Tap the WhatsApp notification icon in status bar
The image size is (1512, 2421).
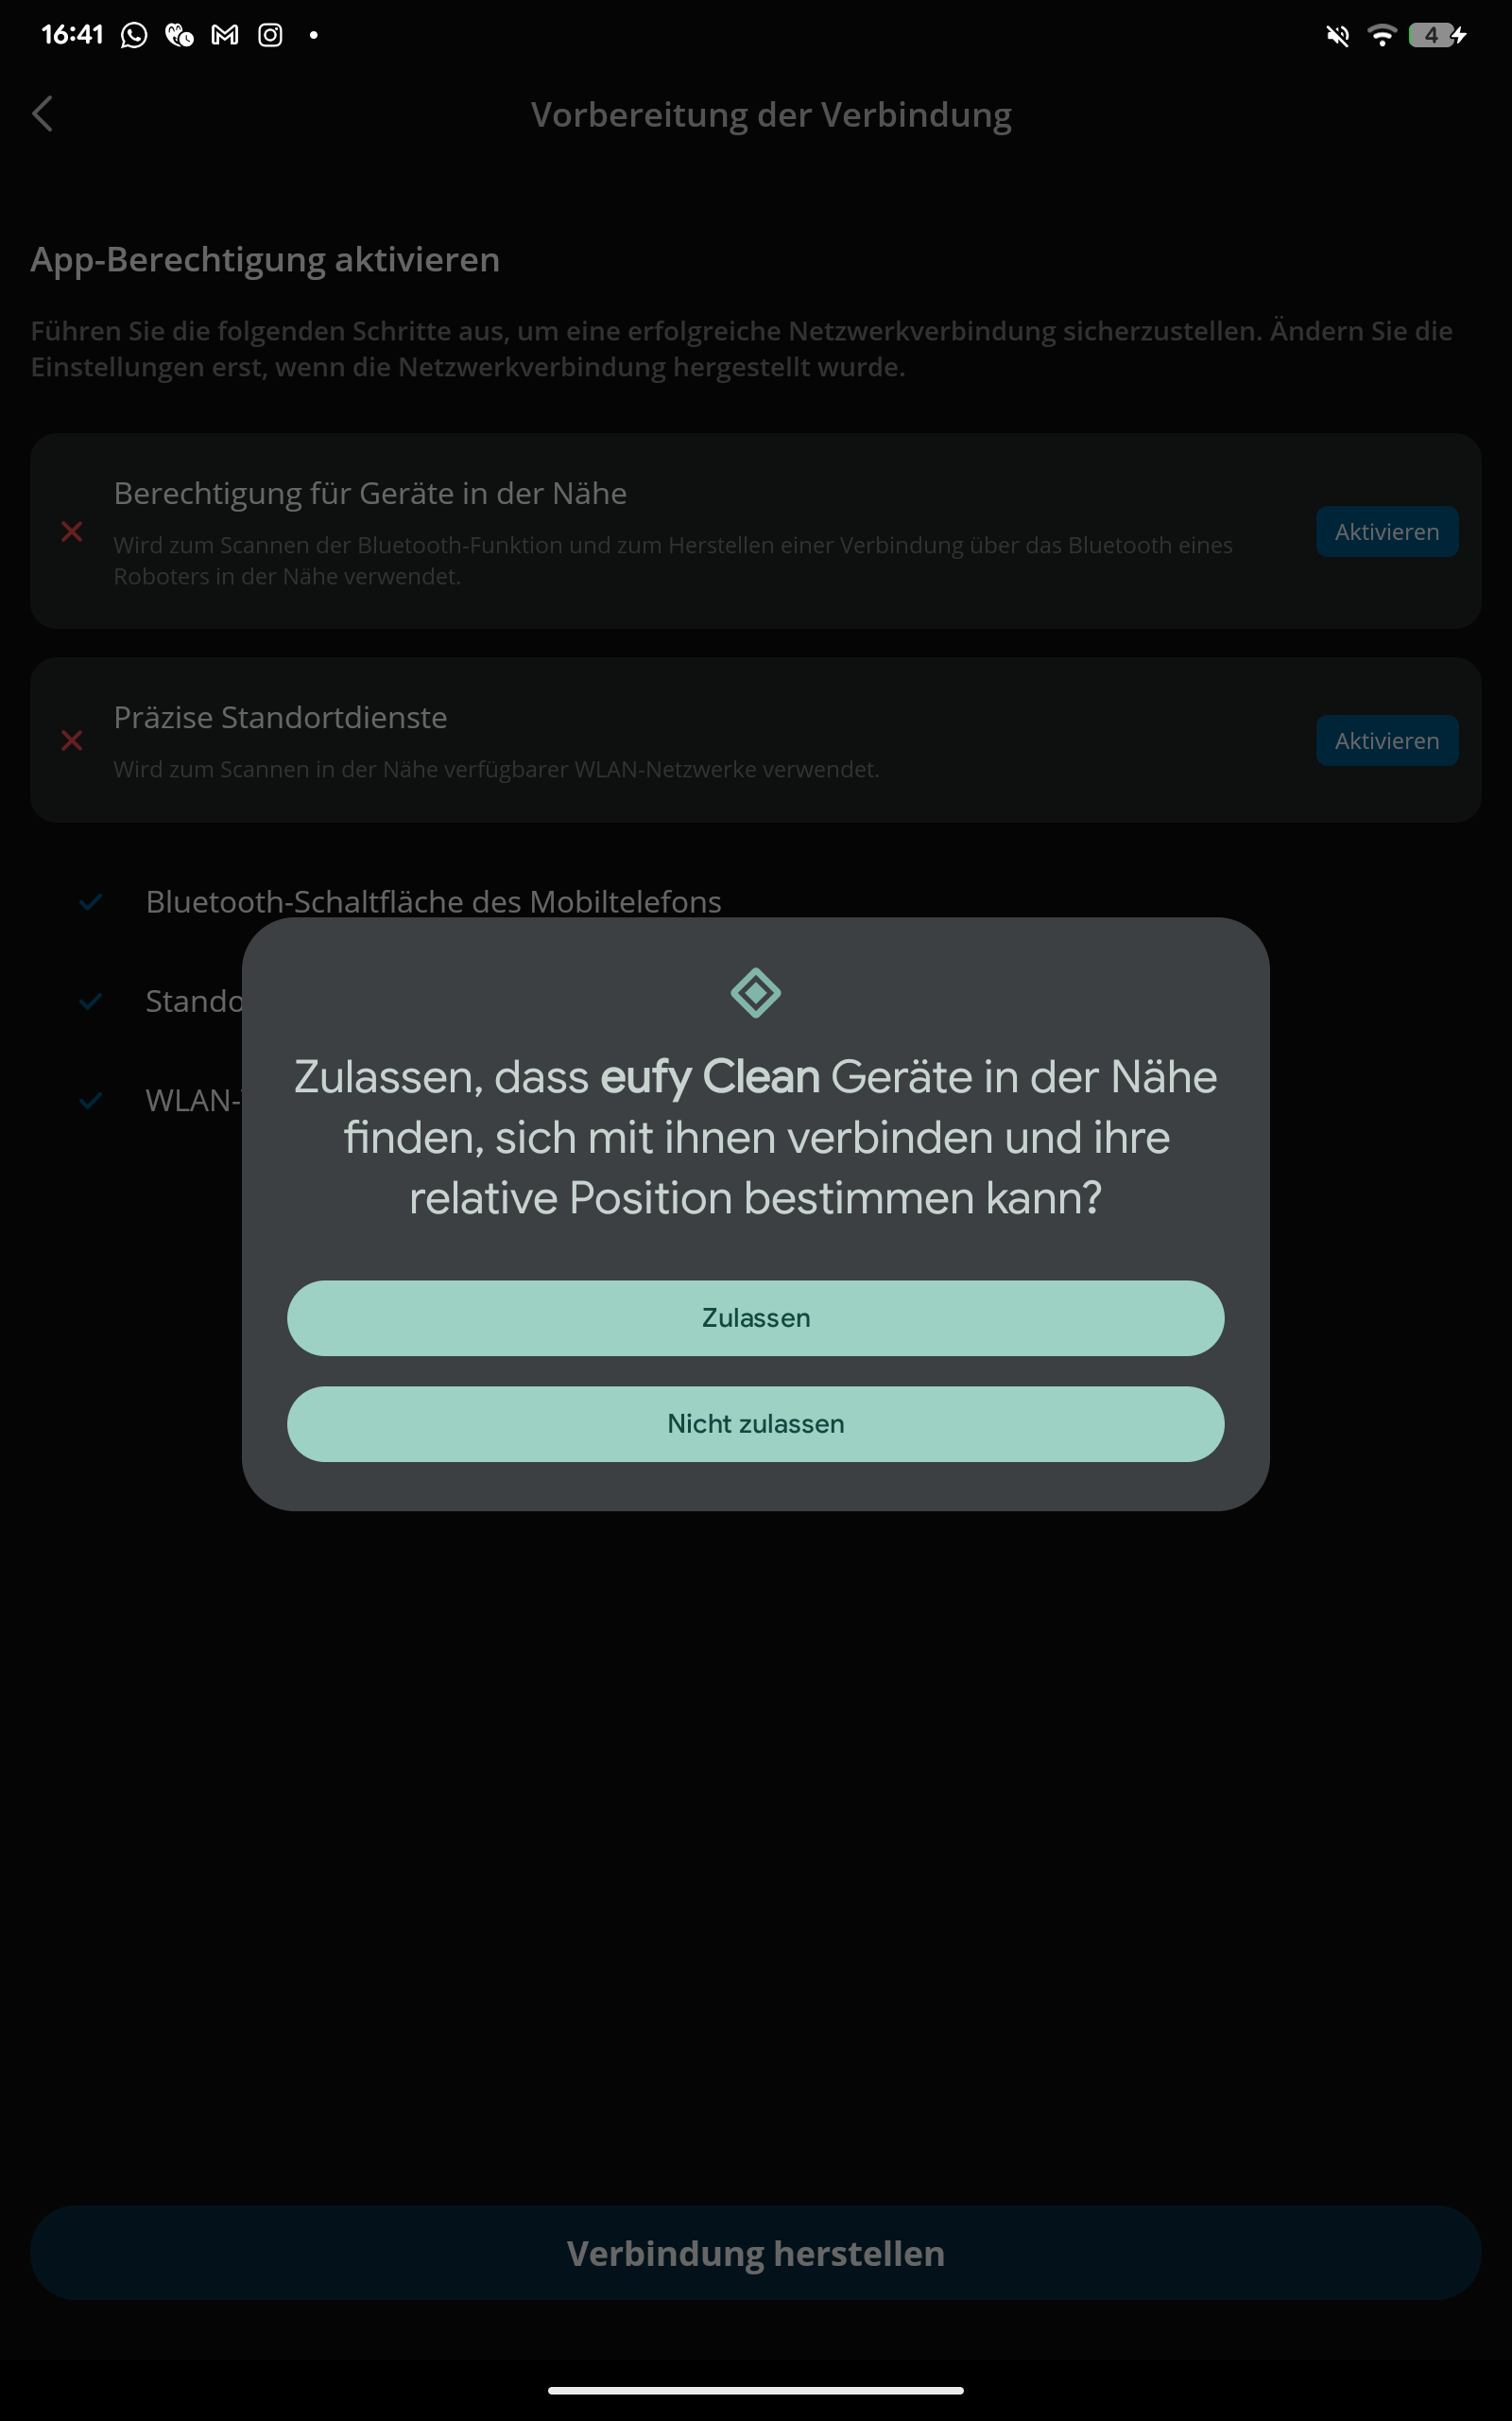tap(133, 35)
